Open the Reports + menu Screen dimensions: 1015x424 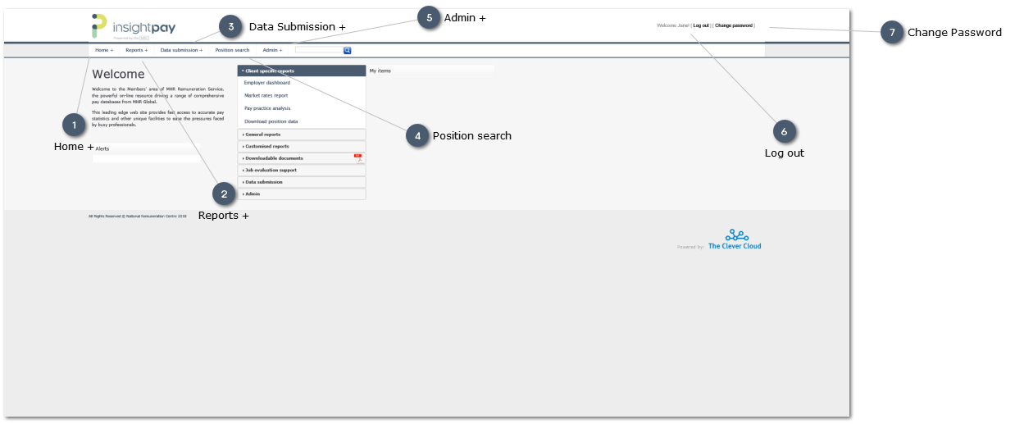(136, 50)
